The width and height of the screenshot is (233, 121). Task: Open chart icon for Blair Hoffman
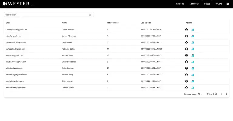[193, 81]
